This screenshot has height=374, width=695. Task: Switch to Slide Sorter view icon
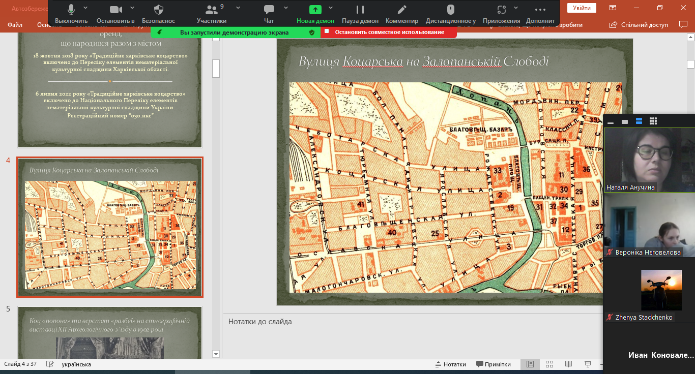pyautogui.click(x=549, y=364)
